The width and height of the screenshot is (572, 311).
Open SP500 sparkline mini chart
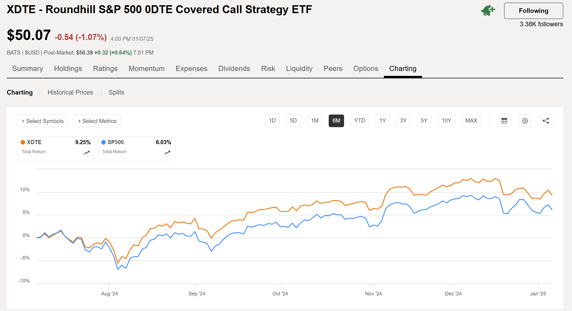167,152
